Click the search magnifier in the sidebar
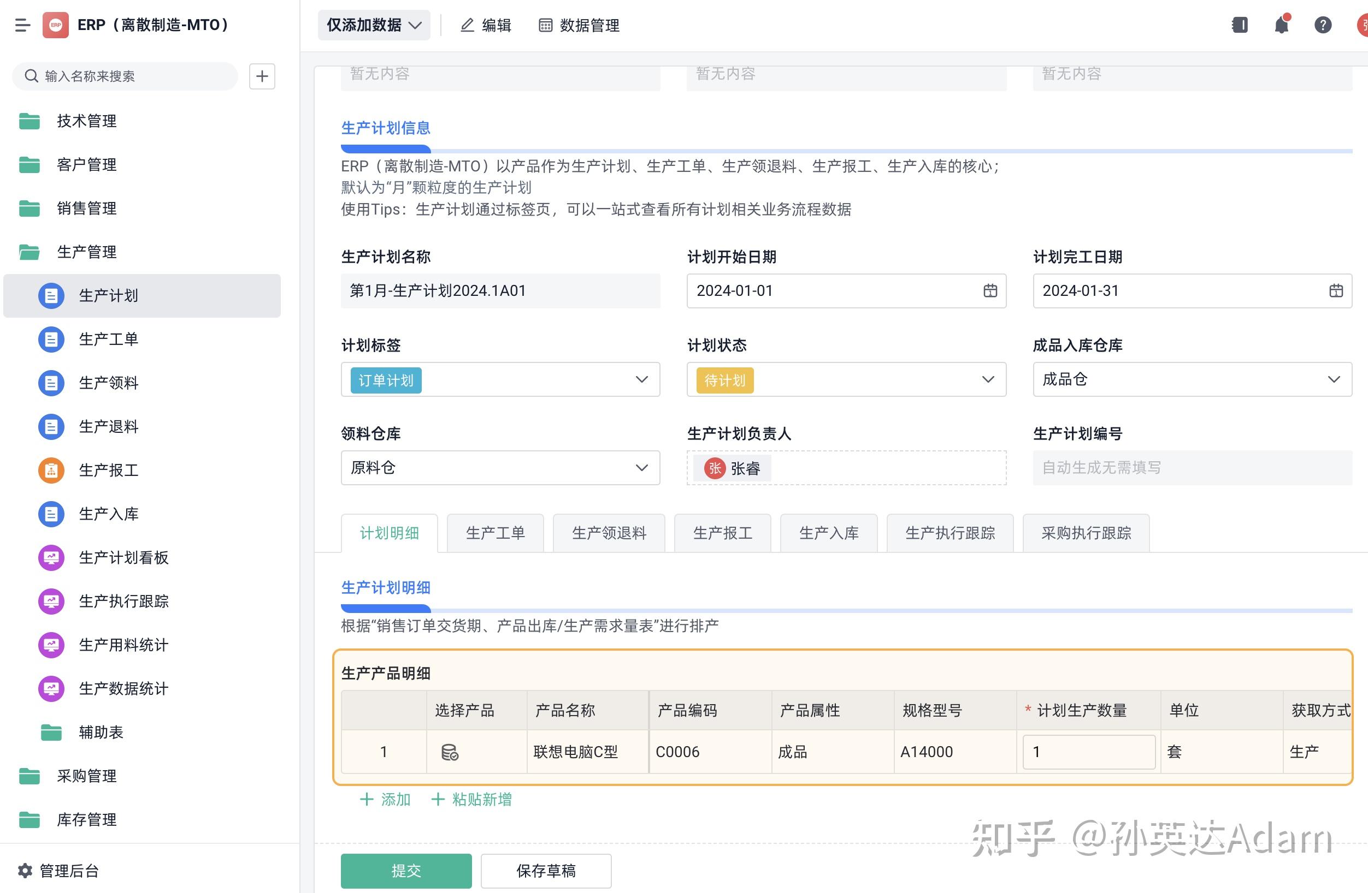The height and width of the screenshot is (893, 1368). pyautogui.click(x=32, y=75)
